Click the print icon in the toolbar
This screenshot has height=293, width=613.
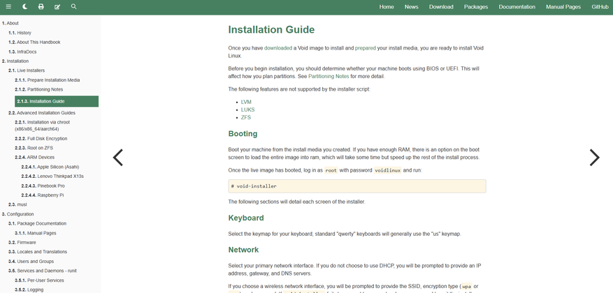point(41,6)
